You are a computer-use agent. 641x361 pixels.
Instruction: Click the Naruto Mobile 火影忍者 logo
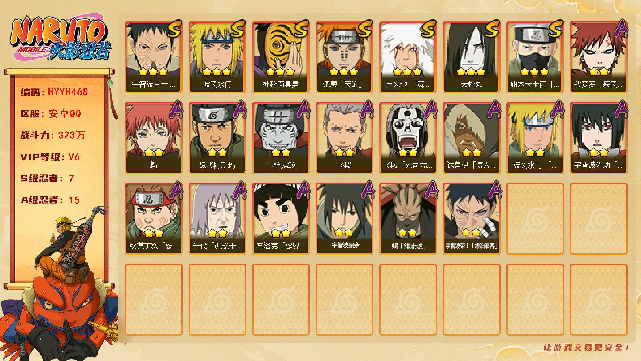61,39
